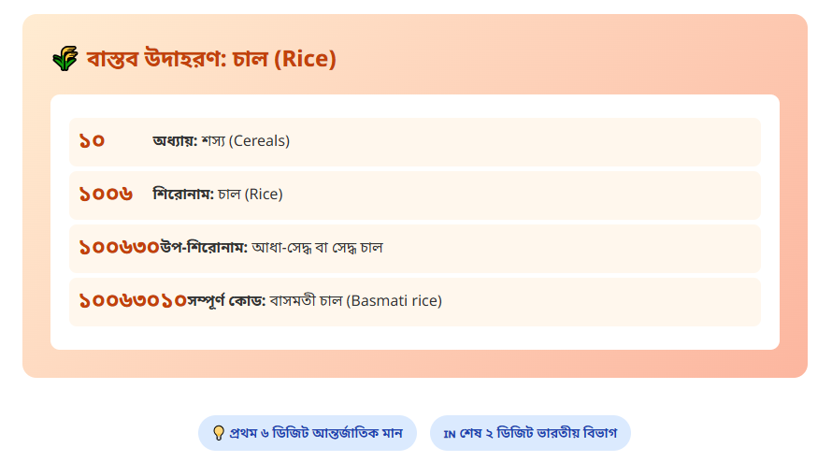
Task: Click the IN flag icon in the pill
Action: [x=449, y=434]
